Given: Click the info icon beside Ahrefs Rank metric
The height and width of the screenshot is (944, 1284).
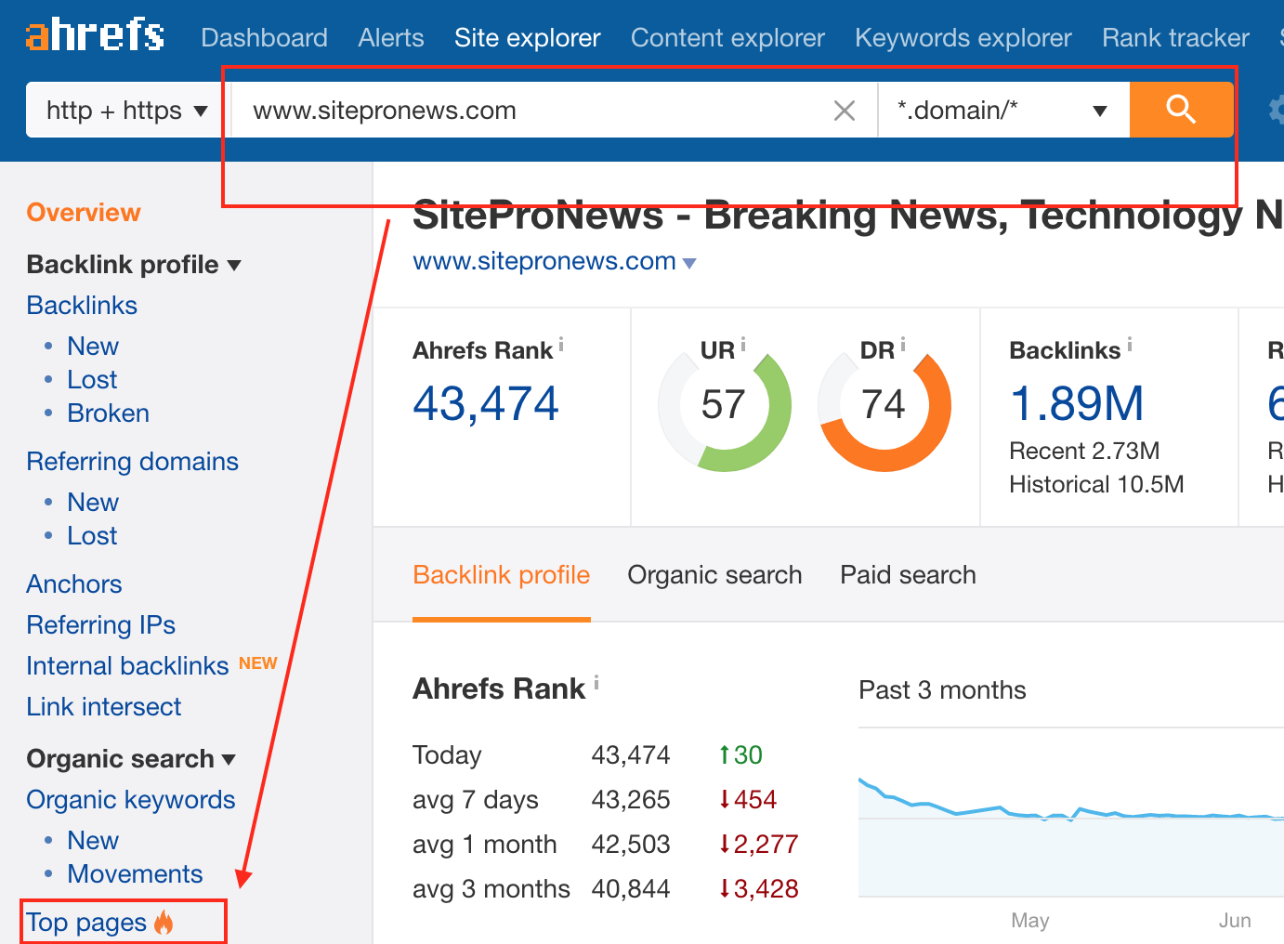Looking at the screenshot, I should click(561, 346).
